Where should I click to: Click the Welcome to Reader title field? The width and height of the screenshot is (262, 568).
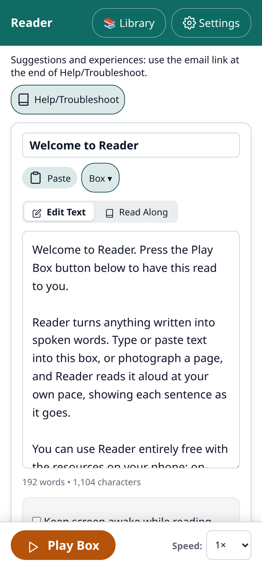pyautogui.click(x=131, y=145)
